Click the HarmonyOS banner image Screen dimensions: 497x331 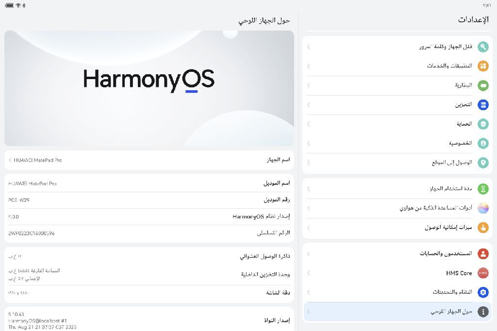click(x=149, y=88)
